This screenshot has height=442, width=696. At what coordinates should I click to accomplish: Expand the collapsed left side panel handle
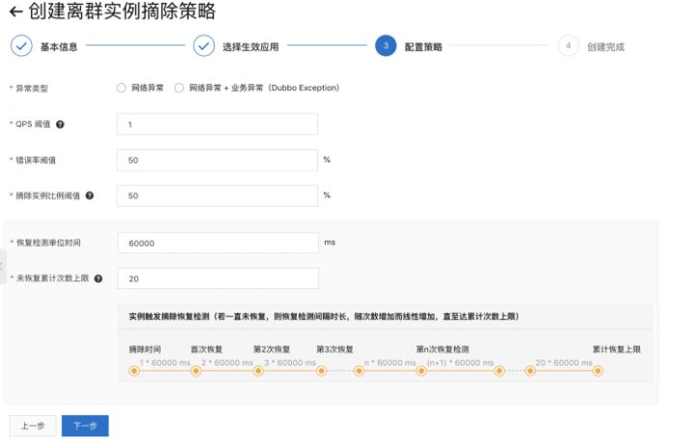pos(3,267)
